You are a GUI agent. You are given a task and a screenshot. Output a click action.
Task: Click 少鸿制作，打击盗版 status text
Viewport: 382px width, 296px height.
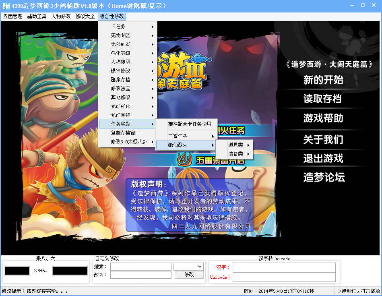358,291
